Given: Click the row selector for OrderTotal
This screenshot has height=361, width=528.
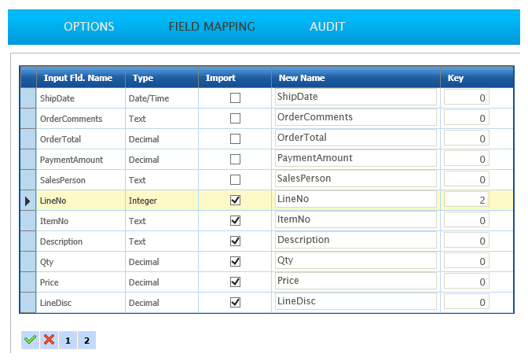Looking at the screenshot, I should [x=27, y=139].
